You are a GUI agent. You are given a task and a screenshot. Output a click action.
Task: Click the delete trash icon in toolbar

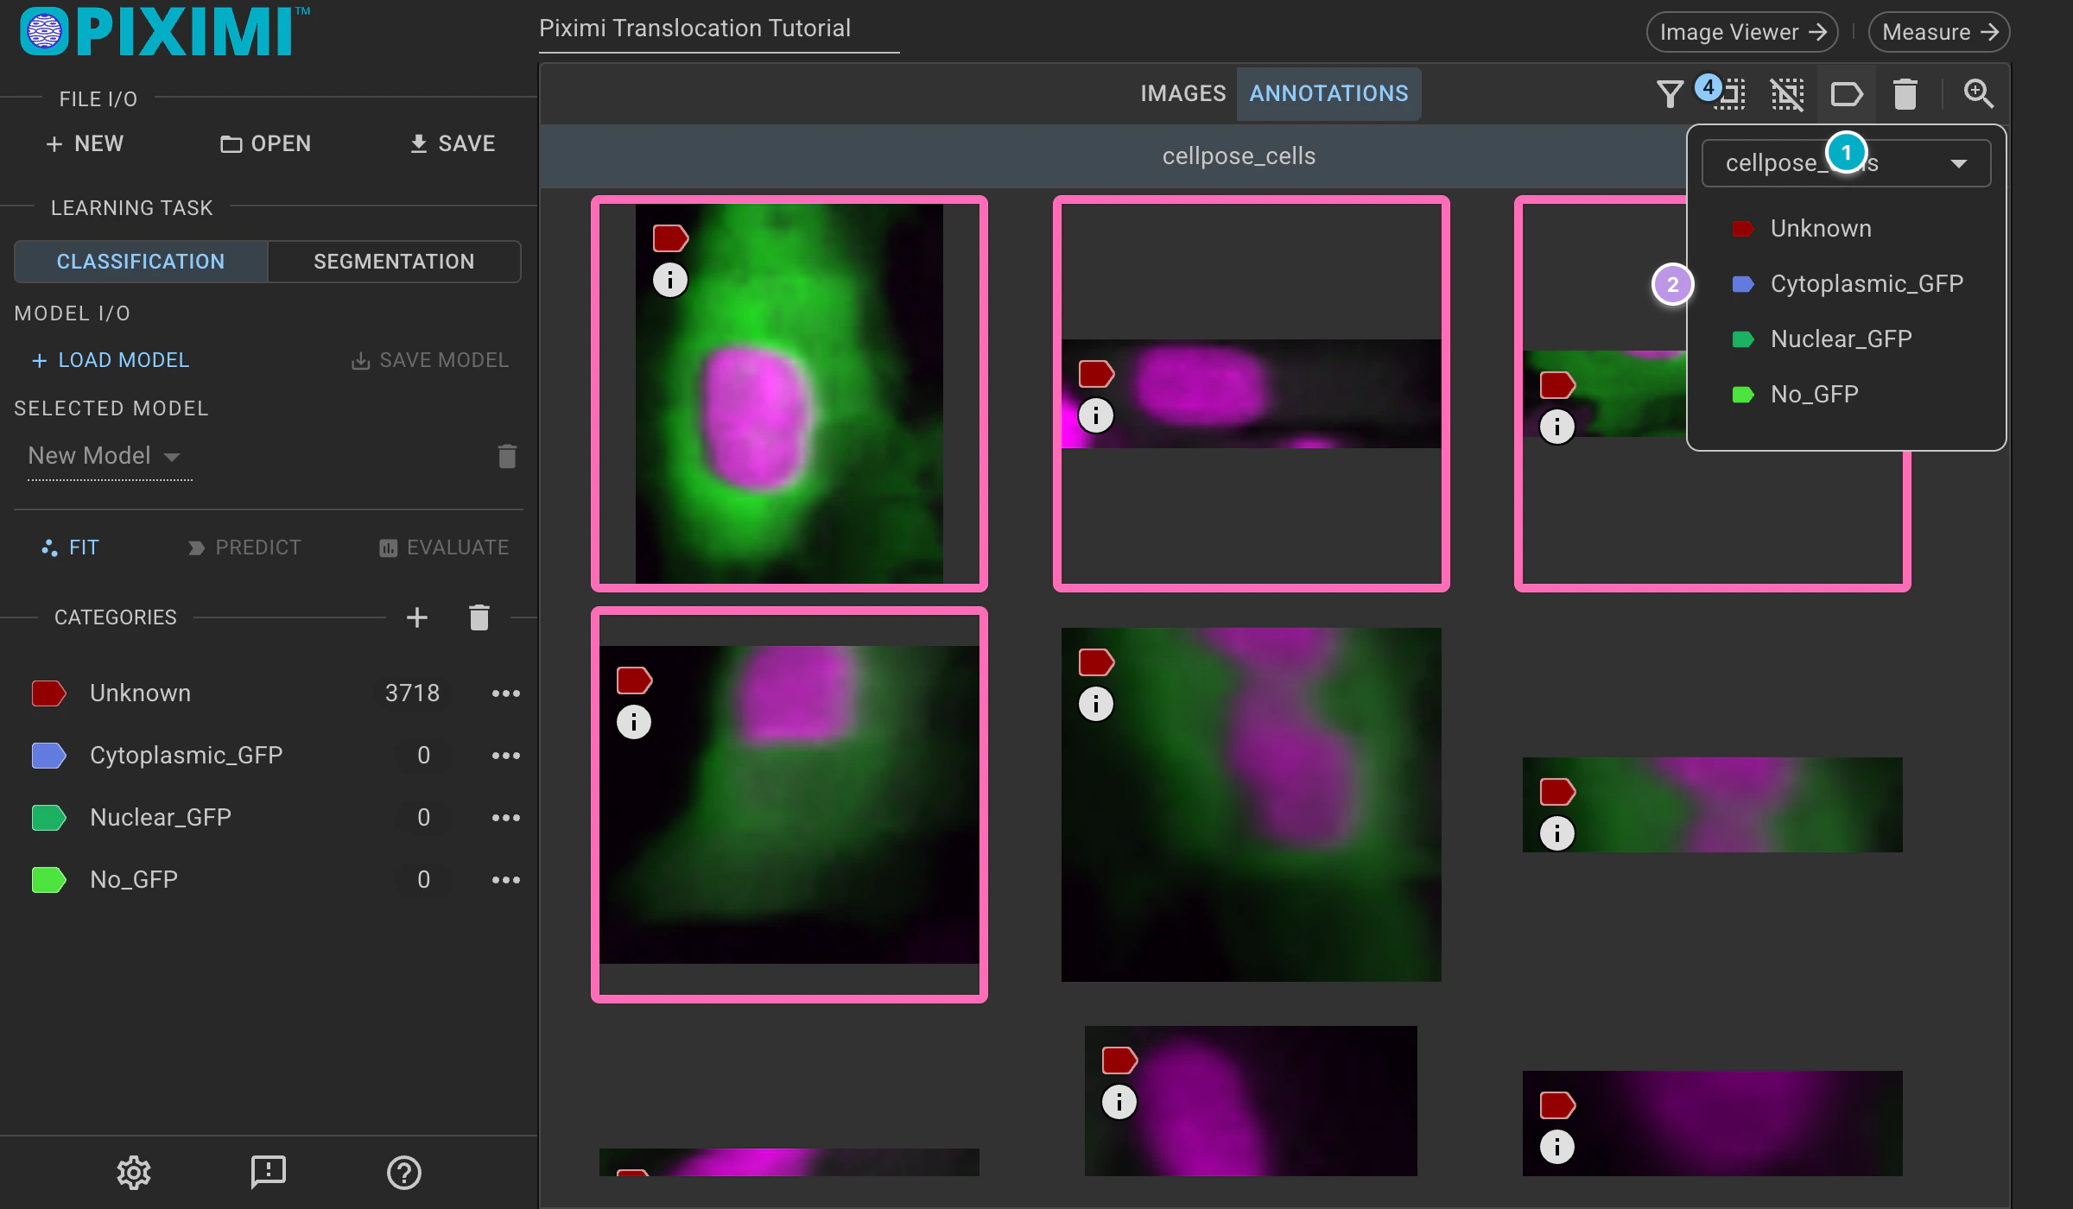pos(1905,93)
